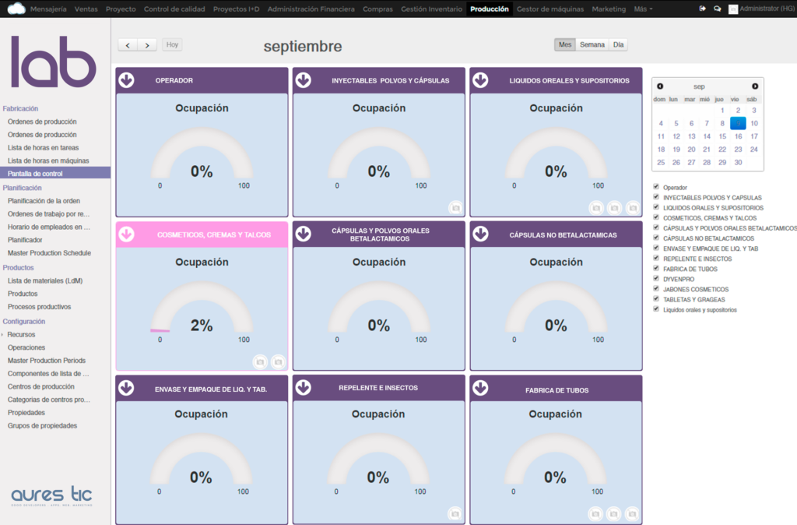
Task: Go to next period with right arrow button
Action: 147,45
